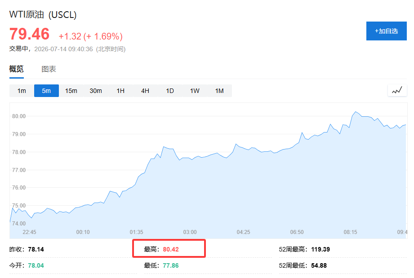Screen dimensions: 414x278
Task: Select the 1D interval
Action: pyautogui.click(x=170, y=91)
